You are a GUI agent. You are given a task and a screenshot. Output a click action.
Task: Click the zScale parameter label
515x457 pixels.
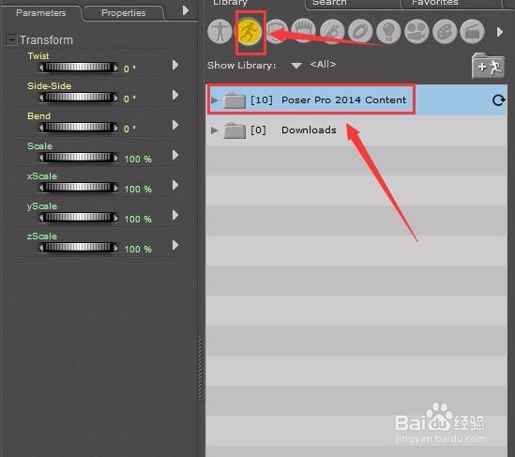(x=42, y=236)
